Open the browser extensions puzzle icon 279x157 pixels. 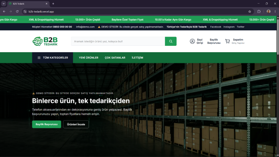coord(259,12)
